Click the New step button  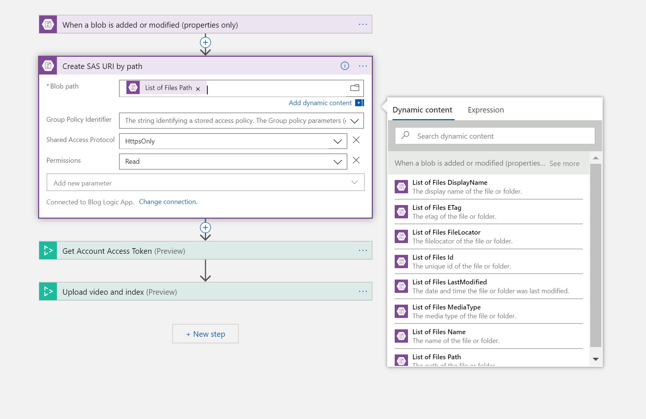point(205,334)
